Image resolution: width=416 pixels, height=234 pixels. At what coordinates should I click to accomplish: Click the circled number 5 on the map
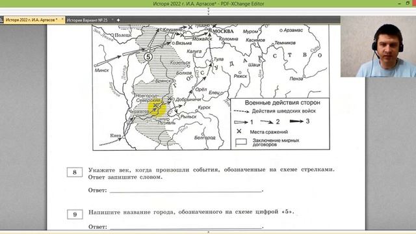pyautogui.click(x=148, y=57)
